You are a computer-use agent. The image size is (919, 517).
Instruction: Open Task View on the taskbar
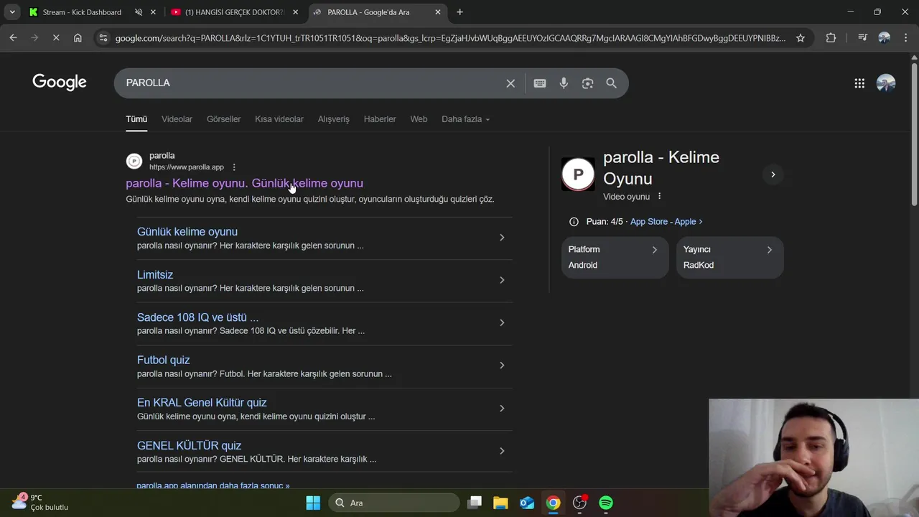click(474, 503)
